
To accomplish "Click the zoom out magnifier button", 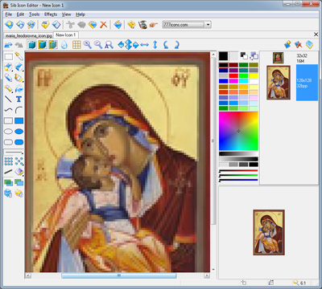I will [x=98, y=45].
